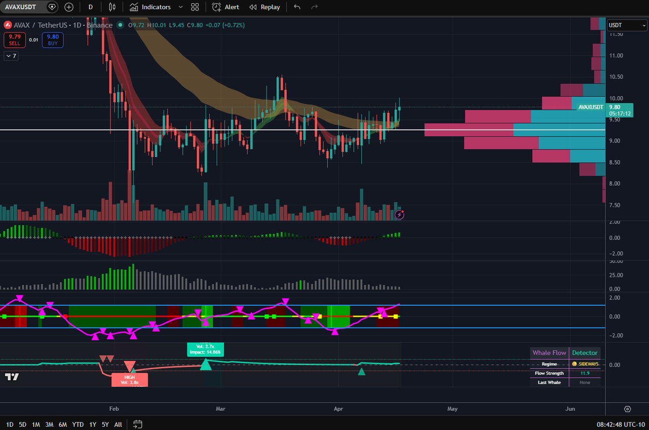Viewport: 649px width, 430px height.
Task: Click the diamond icon beside AVAXUSDT
Action: (x=52, y=7)
